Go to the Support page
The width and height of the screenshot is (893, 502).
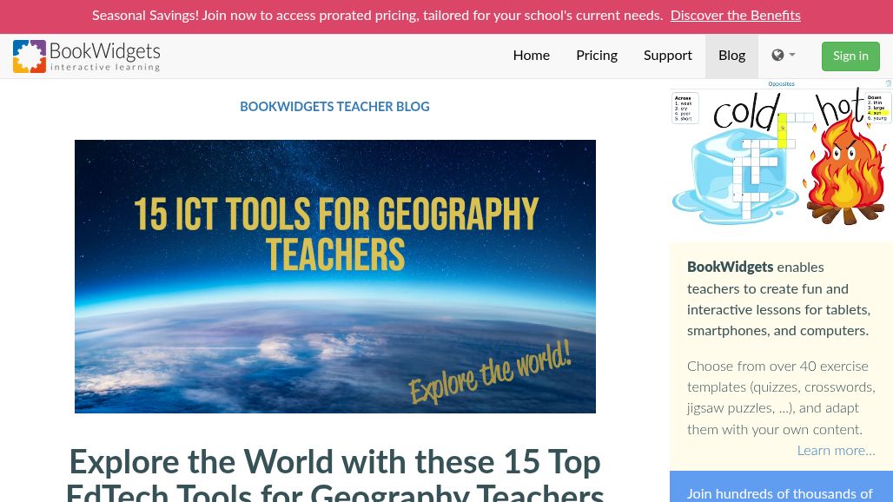[668, 56]
